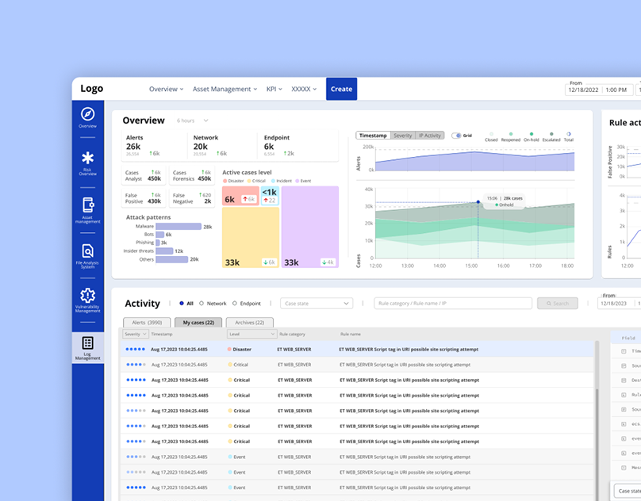Click the Log Management sidebar icon
Viewport: 641px width, 501px height.
88,343
